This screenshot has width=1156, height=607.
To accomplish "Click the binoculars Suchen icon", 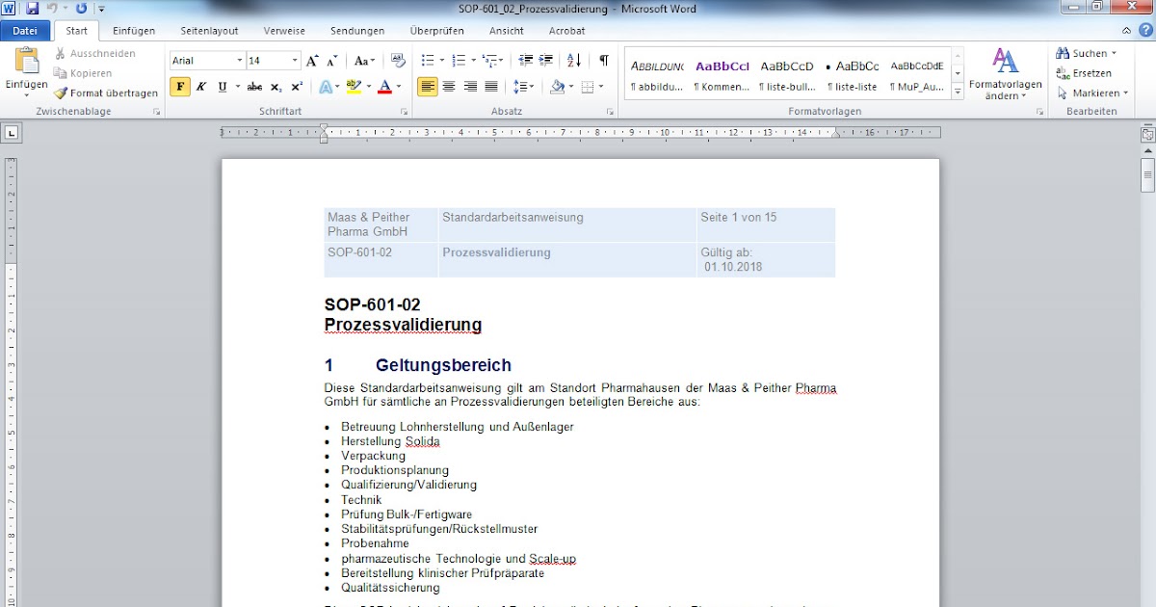I will 1064,53.
